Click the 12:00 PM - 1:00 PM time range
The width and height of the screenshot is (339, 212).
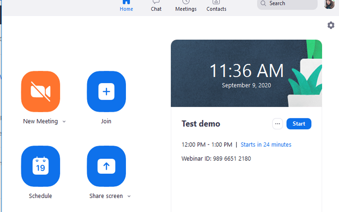coord(207,145)
